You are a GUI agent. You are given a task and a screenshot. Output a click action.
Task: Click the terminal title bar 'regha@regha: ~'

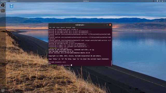coord(80,25)
